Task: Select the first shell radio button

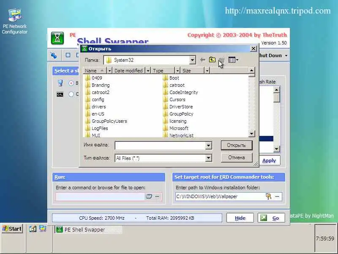Action: [71, 83]
